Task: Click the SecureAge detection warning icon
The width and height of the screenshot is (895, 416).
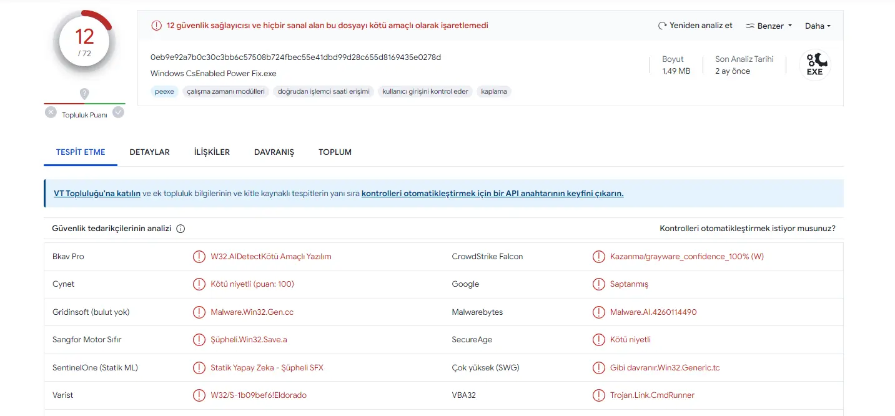Action: coord(598,340)
